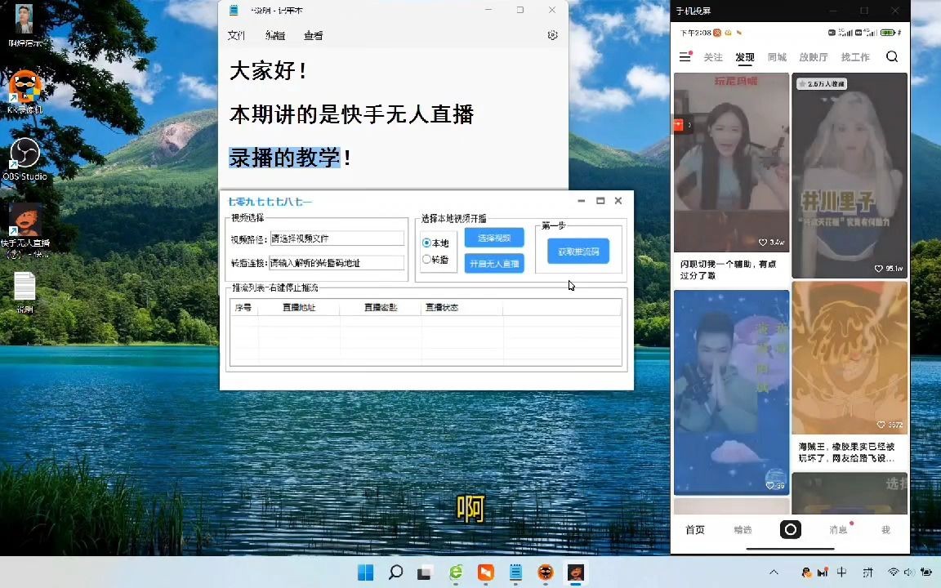Image resolution: width=941 pixels, height=588 pixels.
Task: Open the 井川里子 video thumbnail
Action: point(850,176)
